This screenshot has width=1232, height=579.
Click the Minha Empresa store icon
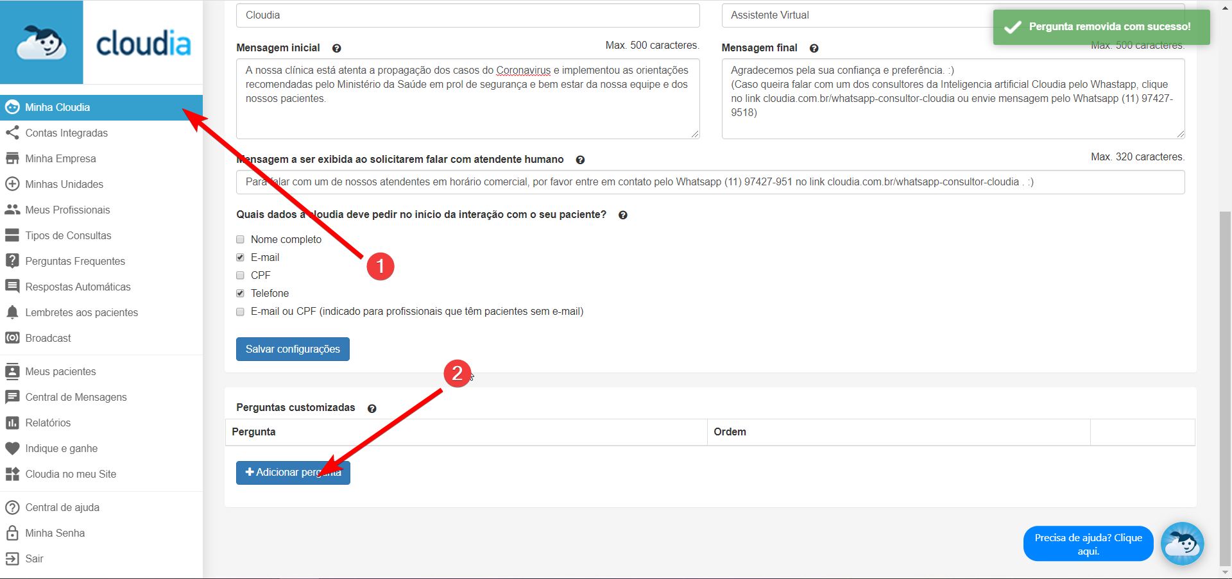point(12,158)
